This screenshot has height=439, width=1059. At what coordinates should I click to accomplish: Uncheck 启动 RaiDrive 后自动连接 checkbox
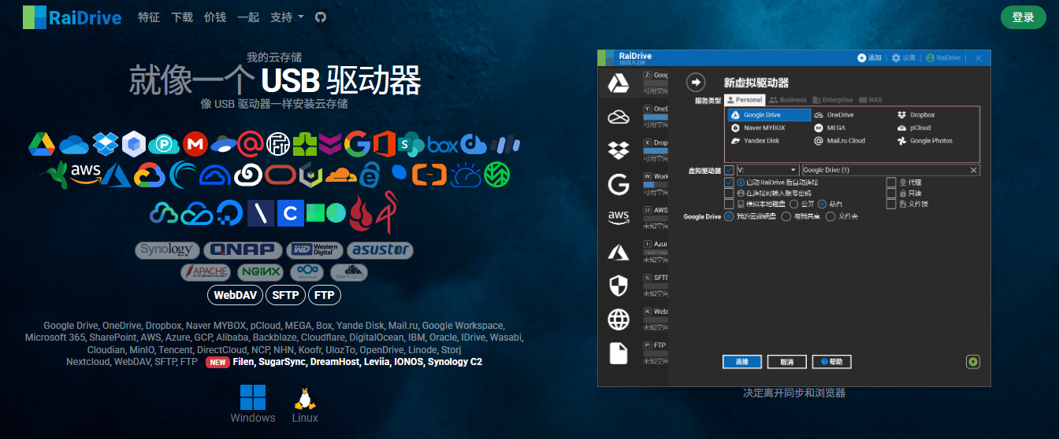(x=729, y=182)
